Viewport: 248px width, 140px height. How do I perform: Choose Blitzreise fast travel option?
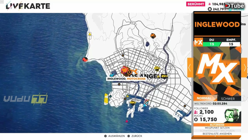(217, 125)
